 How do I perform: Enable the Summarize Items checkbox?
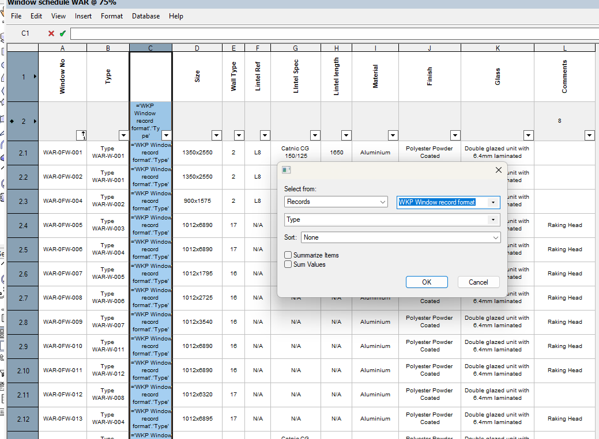[x=288, y=255]
